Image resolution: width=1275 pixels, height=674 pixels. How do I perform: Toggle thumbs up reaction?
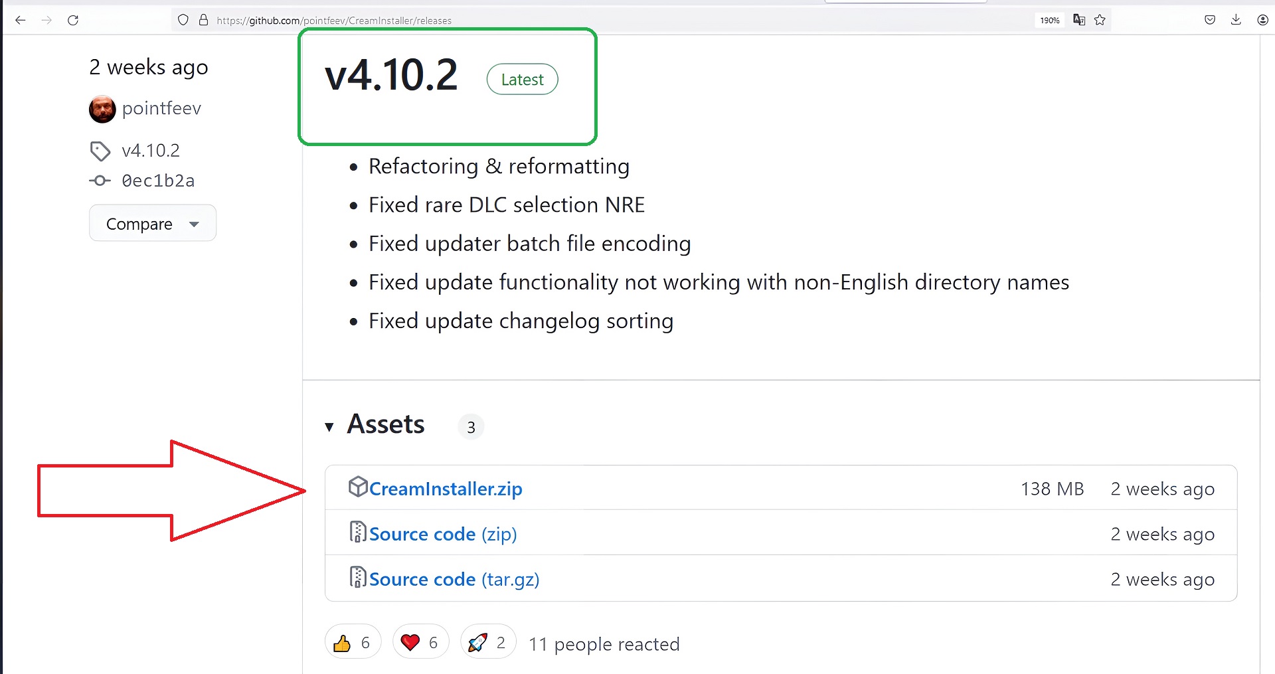tap(353, 642)
